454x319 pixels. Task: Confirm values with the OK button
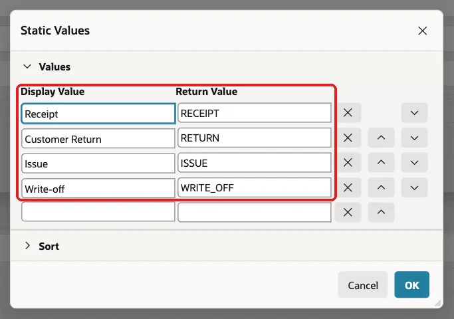pyautogui.click(x=411, y=285)
